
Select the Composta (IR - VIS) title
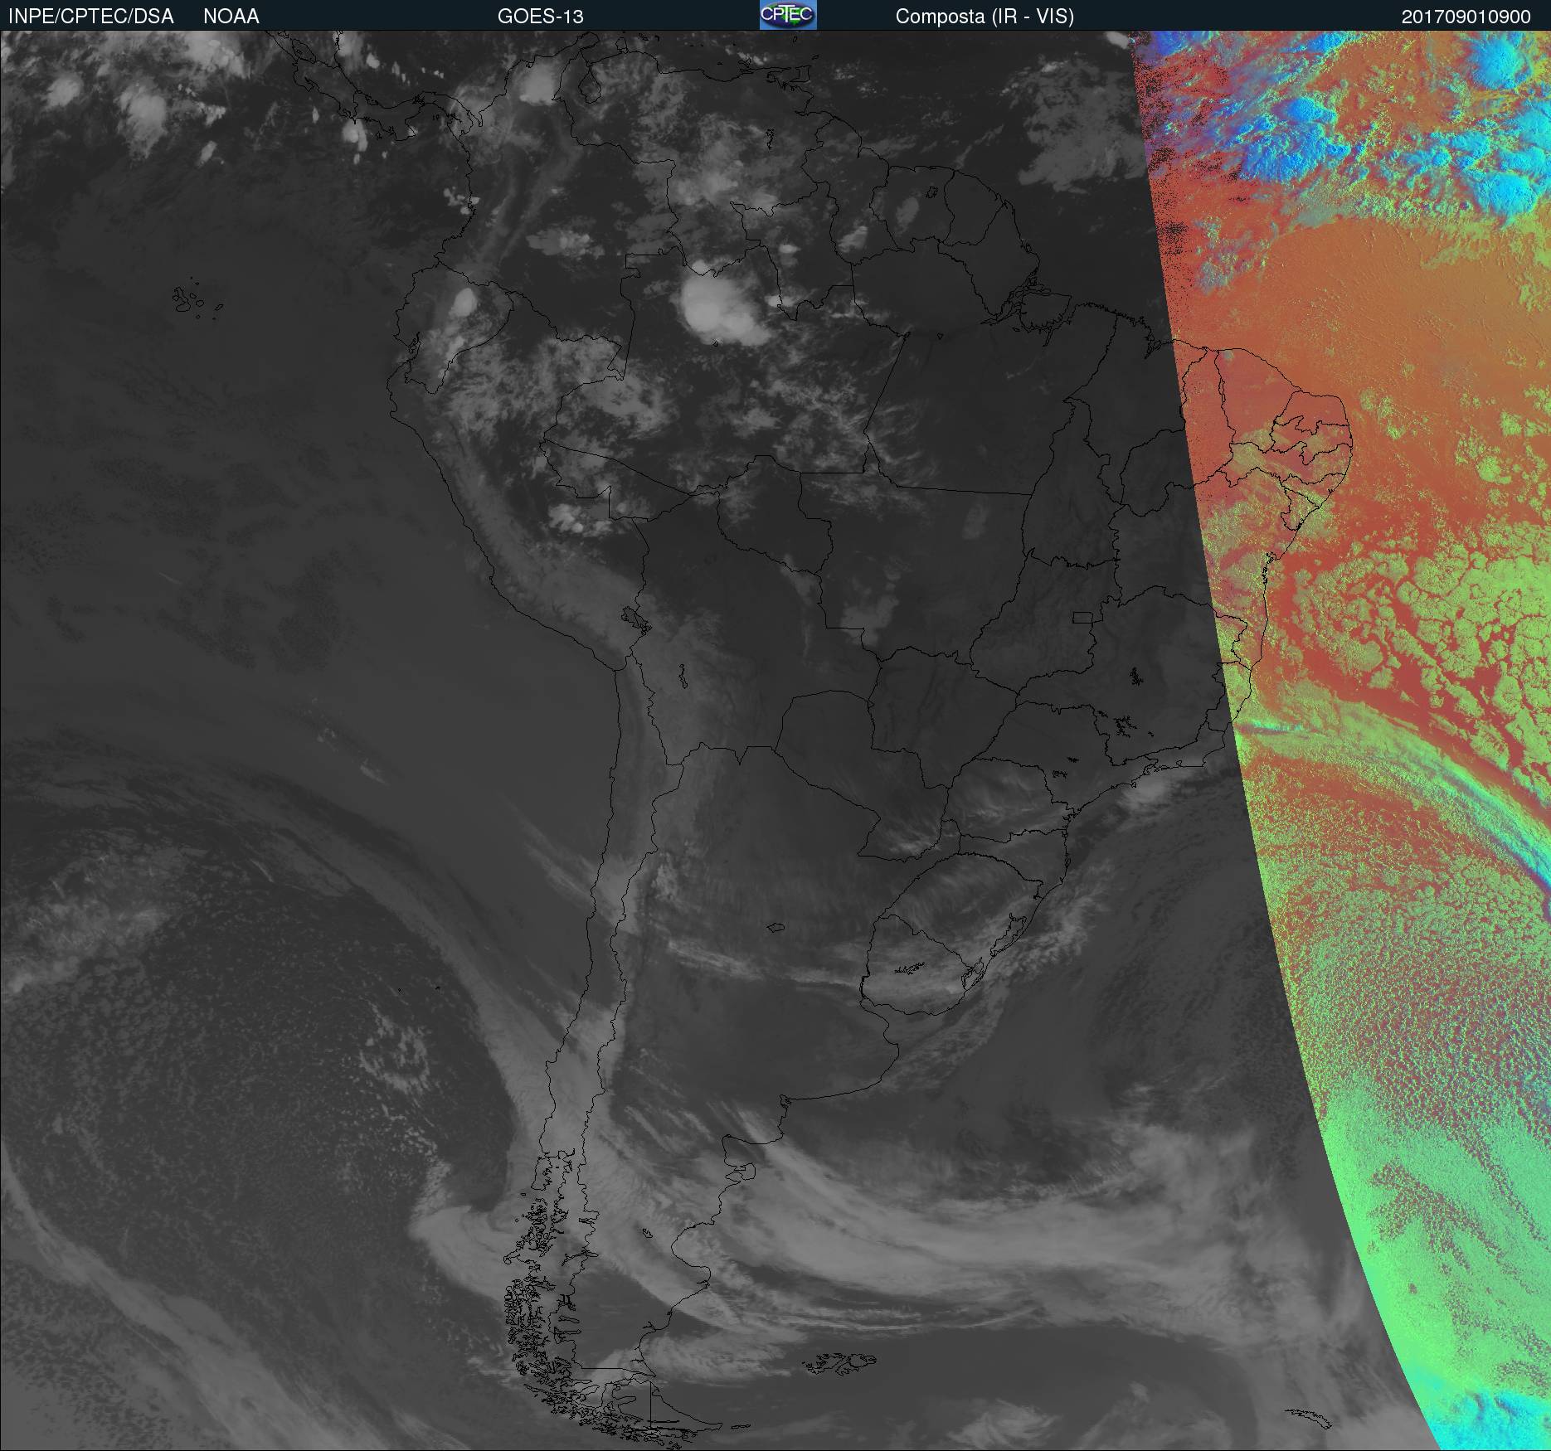(985, 17)
